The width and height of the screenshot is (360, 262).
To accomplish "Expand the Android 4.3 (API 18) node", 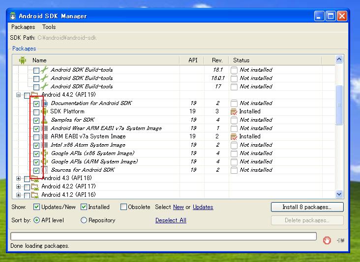I will pyautogui.click(x=18, y=178).
